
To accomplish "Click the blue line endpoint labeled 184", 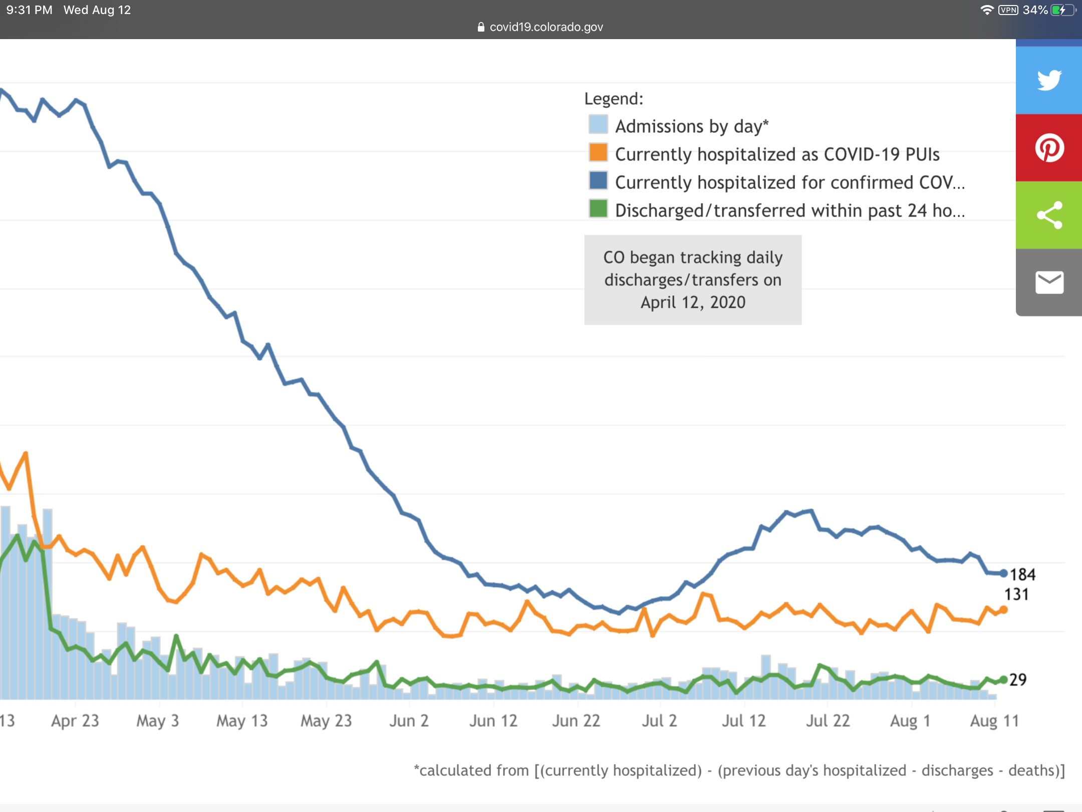I will 1003,573.
